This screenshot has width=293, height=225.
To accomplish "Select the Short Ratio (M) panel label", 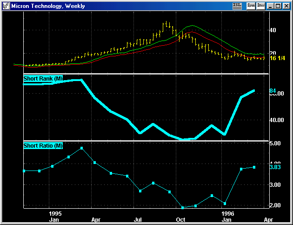I will point(43,146).
